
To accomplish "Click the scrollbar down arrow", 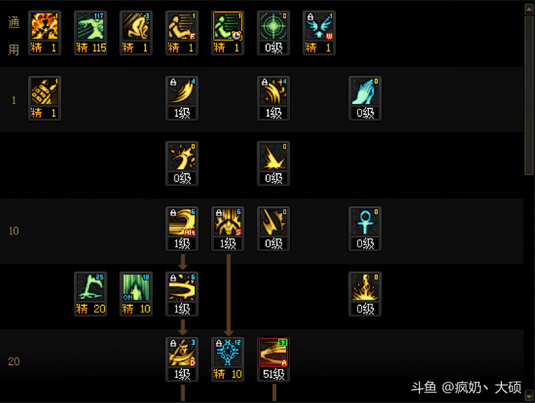I will click(529, 396).
